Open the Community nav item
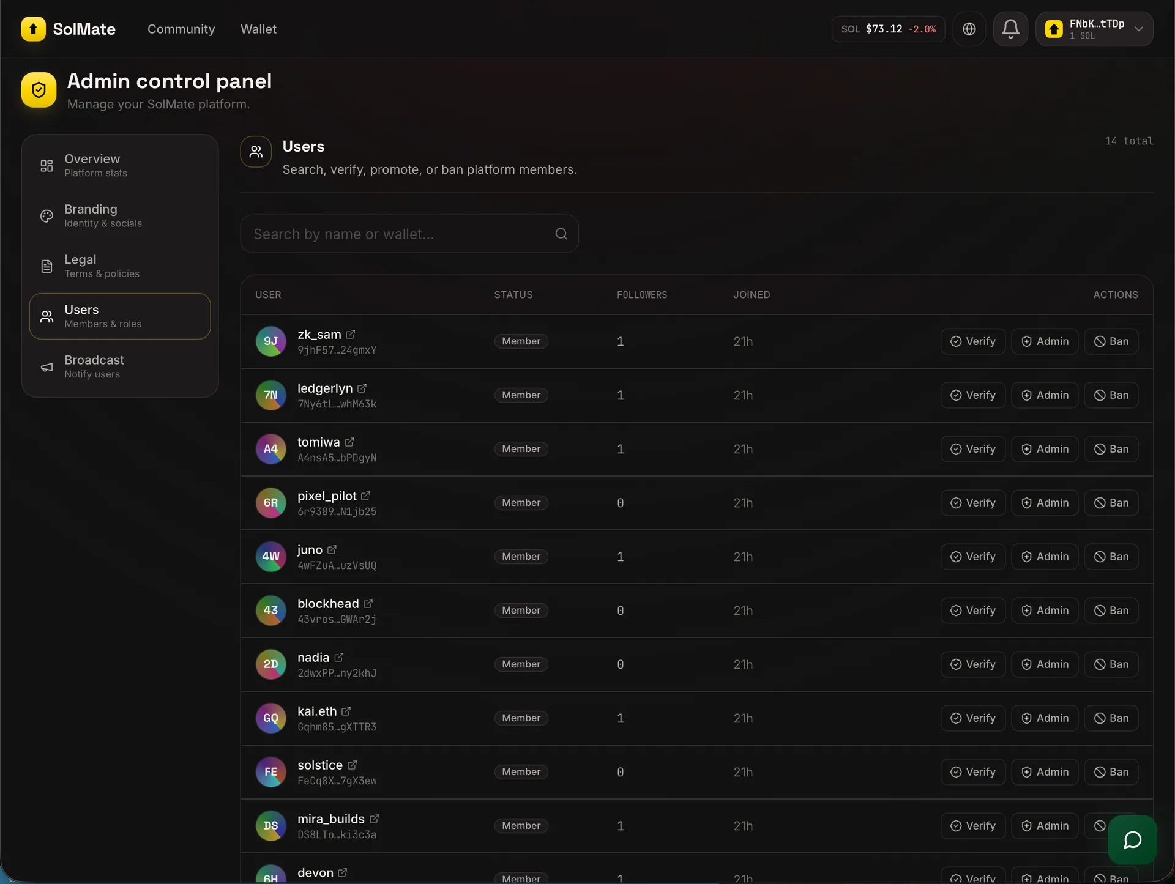This screenshot has height=884, width=1175. 181,29
